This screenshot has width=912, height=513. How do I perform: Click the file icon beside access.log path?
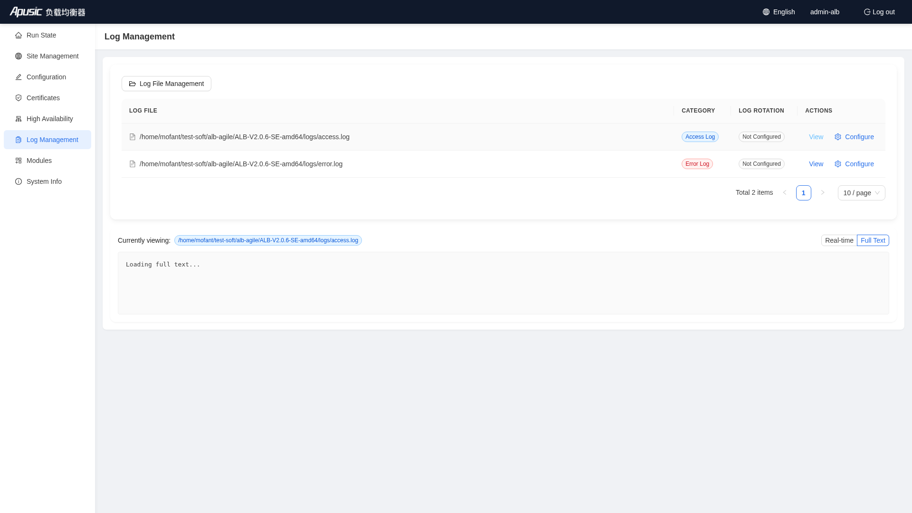(133, 137)
